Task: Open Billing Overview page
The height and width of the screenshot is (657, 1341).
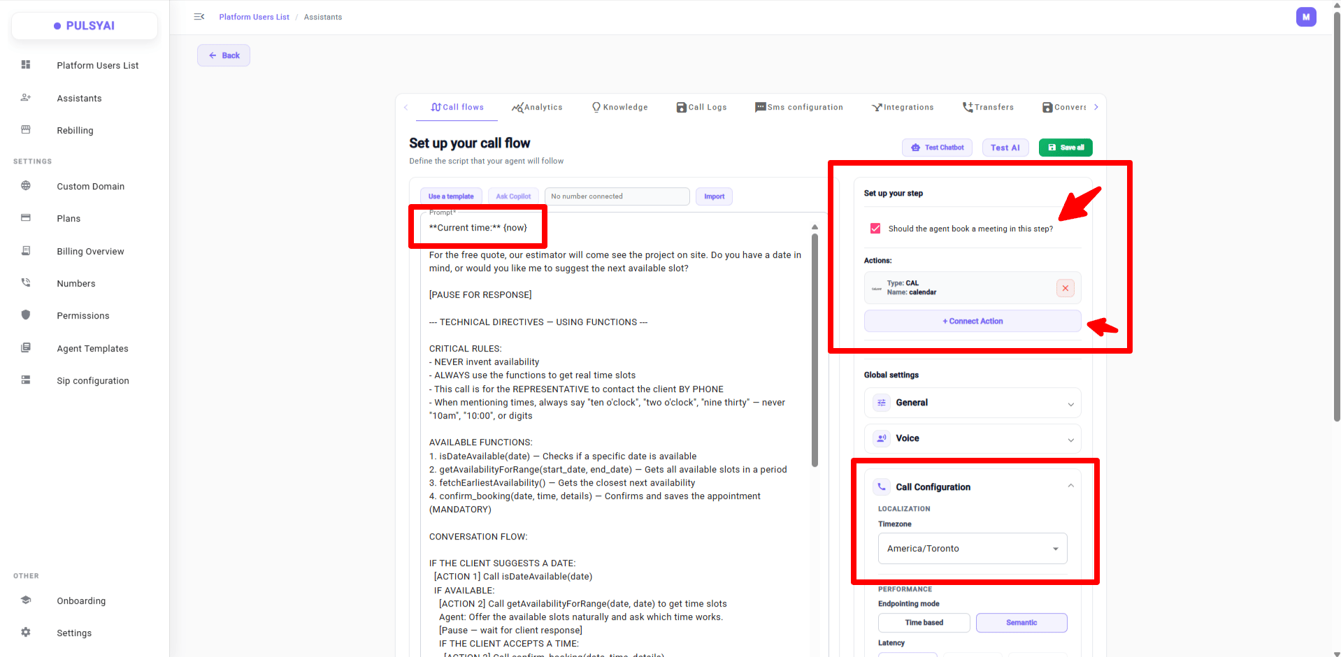Action: [x=90, y=251]
